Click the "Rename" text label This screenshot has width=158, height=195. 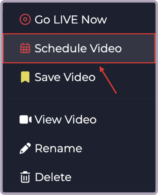click(x=59, y=148)
